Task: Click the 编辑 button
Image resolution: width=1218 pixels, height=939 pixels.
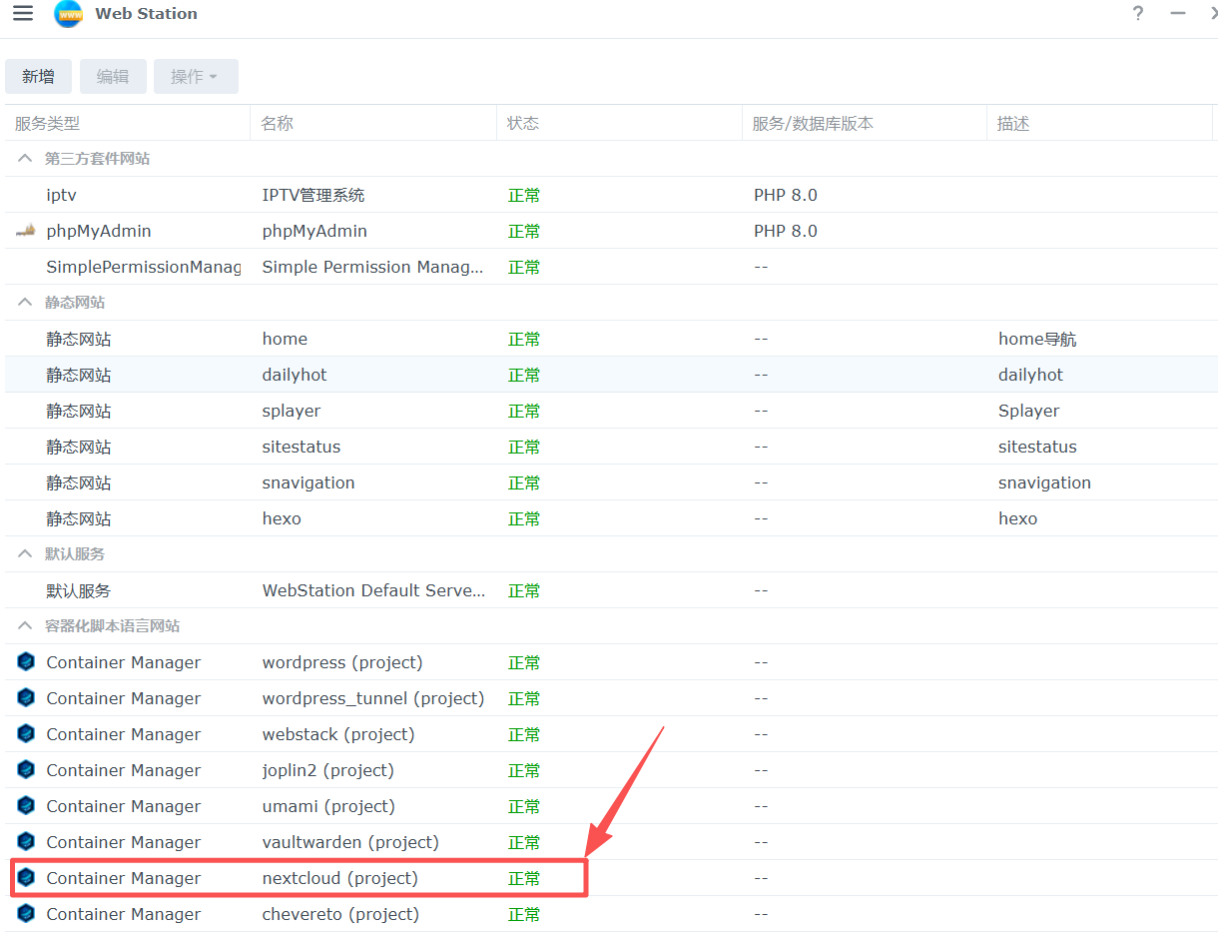Action: point(113,77)
